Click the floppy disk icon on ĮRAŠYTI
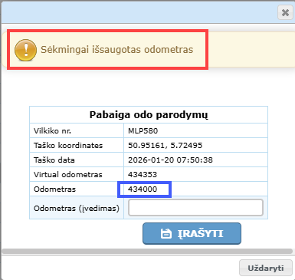Viewport: 295px width, 280px height. pos(166,234)
